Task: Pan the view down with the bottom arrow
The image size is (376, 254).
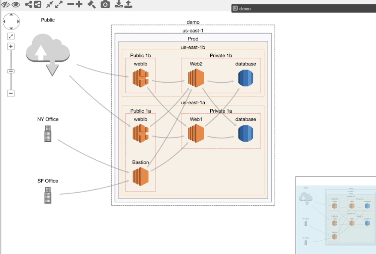Action: 11,28
